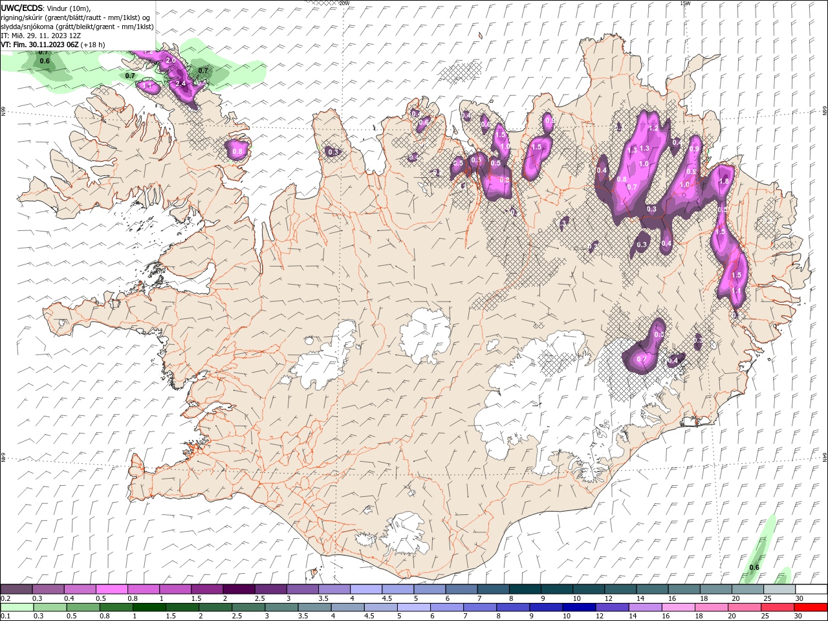Click the "20W" longitude label

pos(343,3)
